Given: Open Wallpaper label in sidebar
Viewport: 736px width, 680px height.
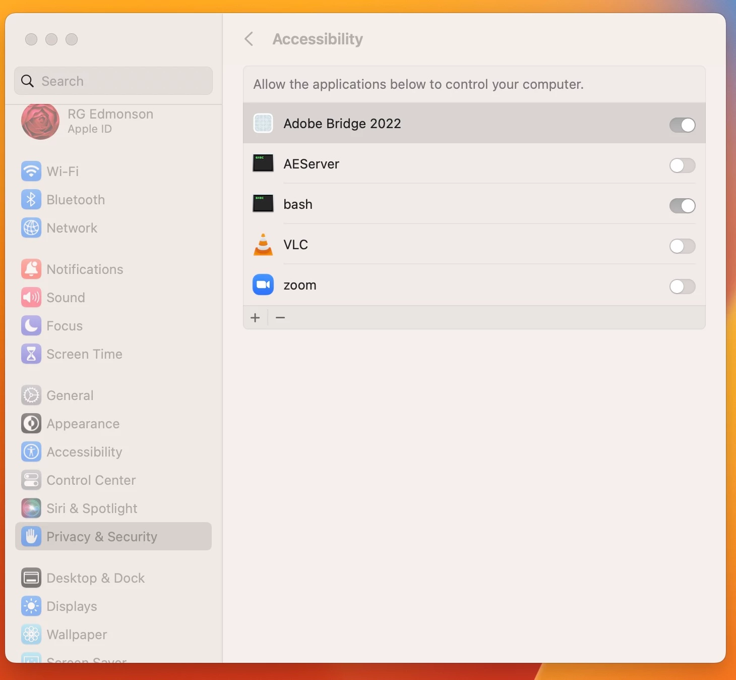Looking at the screenshot, I should [x=77, y=635].
